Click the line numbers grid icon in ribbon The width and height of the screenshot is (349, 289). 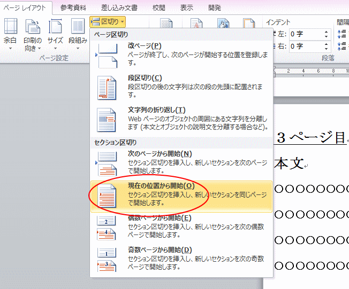click(x=166, y=23)
